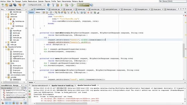Collapse the DAO package node
The image size is (187, 105).
point(6,49)
